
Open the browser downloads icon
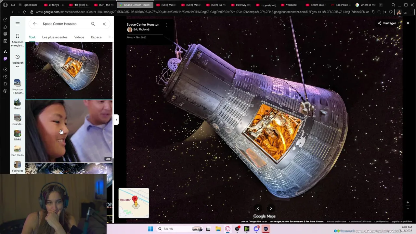(x=405, y=12)
